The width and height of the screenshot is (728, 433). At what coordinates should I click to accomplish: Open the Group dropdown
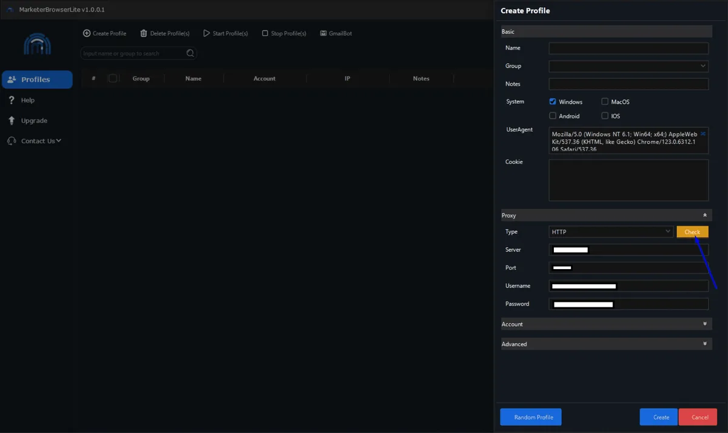[x=629, y=66]
